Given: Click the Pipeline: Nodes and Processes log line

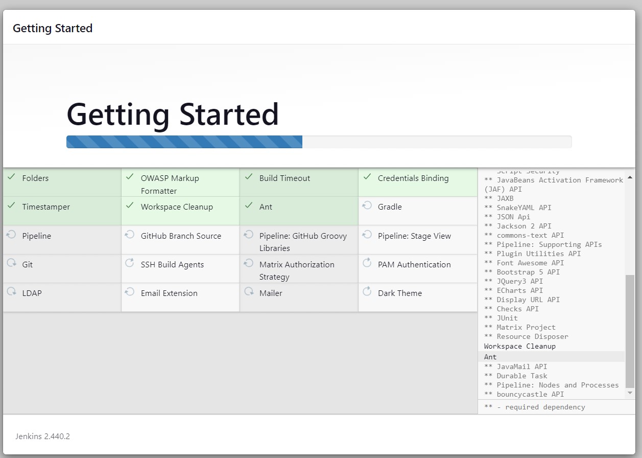Looking at the screenshot, I should (552, 385).
